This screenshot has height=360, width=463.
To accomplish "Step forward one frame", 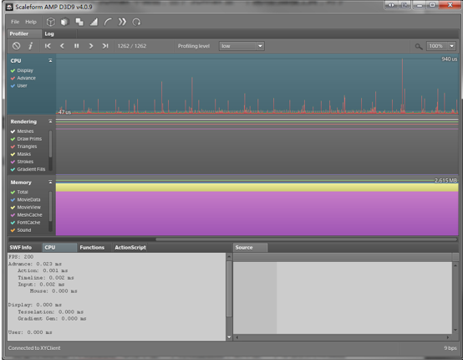I will pyautogui.click(x=91, y=46).
